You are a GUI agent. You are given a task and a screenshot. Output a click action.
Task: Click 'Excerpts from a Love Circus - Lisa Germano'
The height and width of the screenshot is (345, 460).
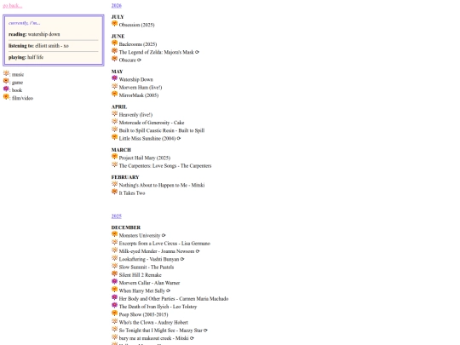pos(164,244)
